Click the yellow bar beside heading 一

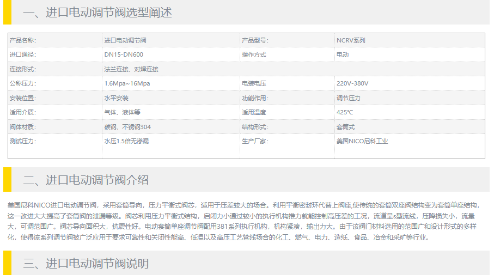coord(7,13)
